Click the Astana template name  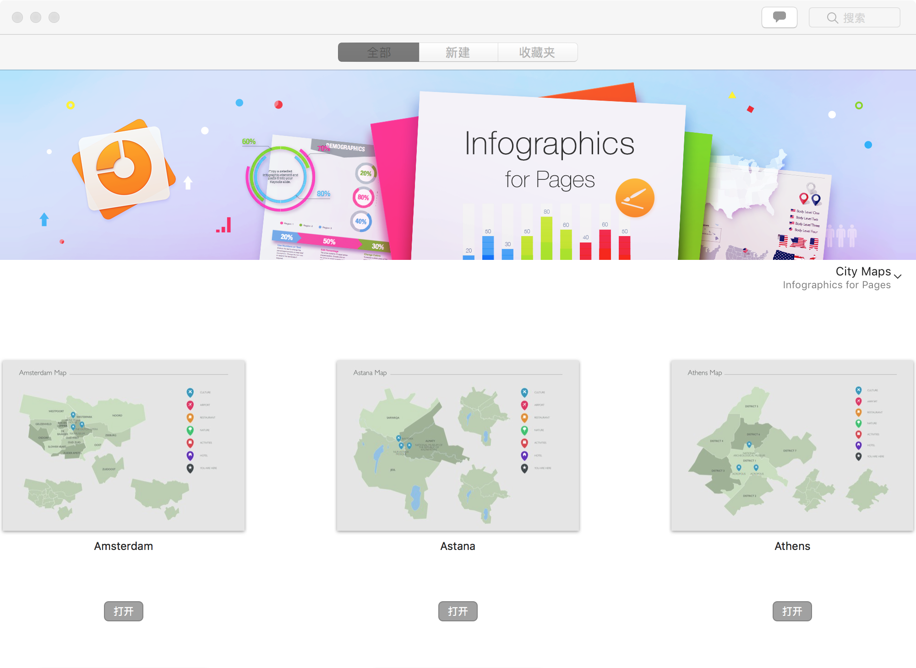click(458, 546)
